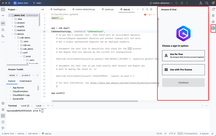
Task: Select the Explorer tab in Amazon Toolkit
Action: (12, 81)
